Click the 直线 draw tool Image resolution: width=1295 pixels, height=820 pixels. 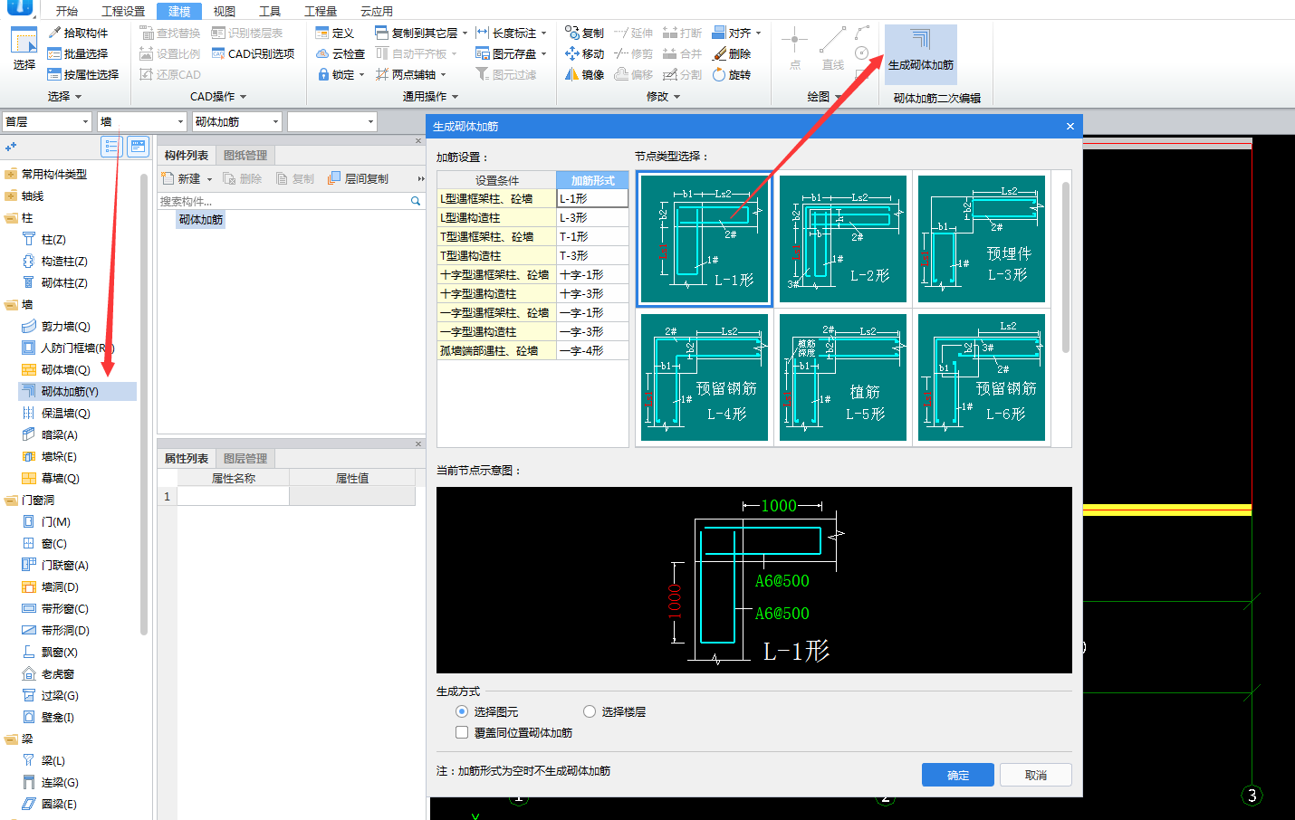[x=832, y=50]
